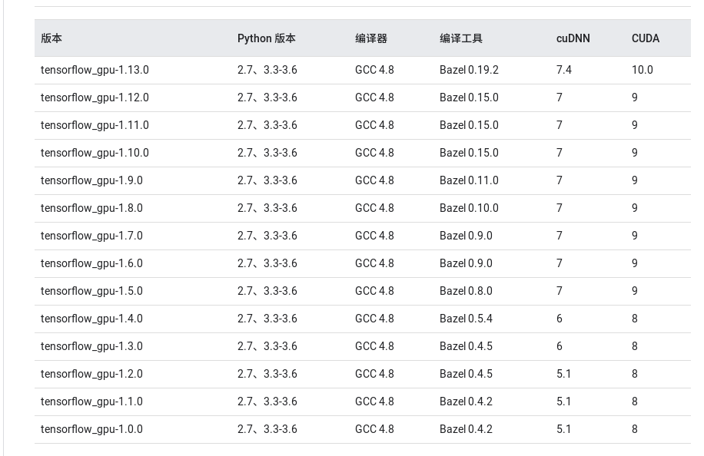
Task: Click Bazel 0.15.0 in 1.11.0 row
Action: (x=469, y=126)
